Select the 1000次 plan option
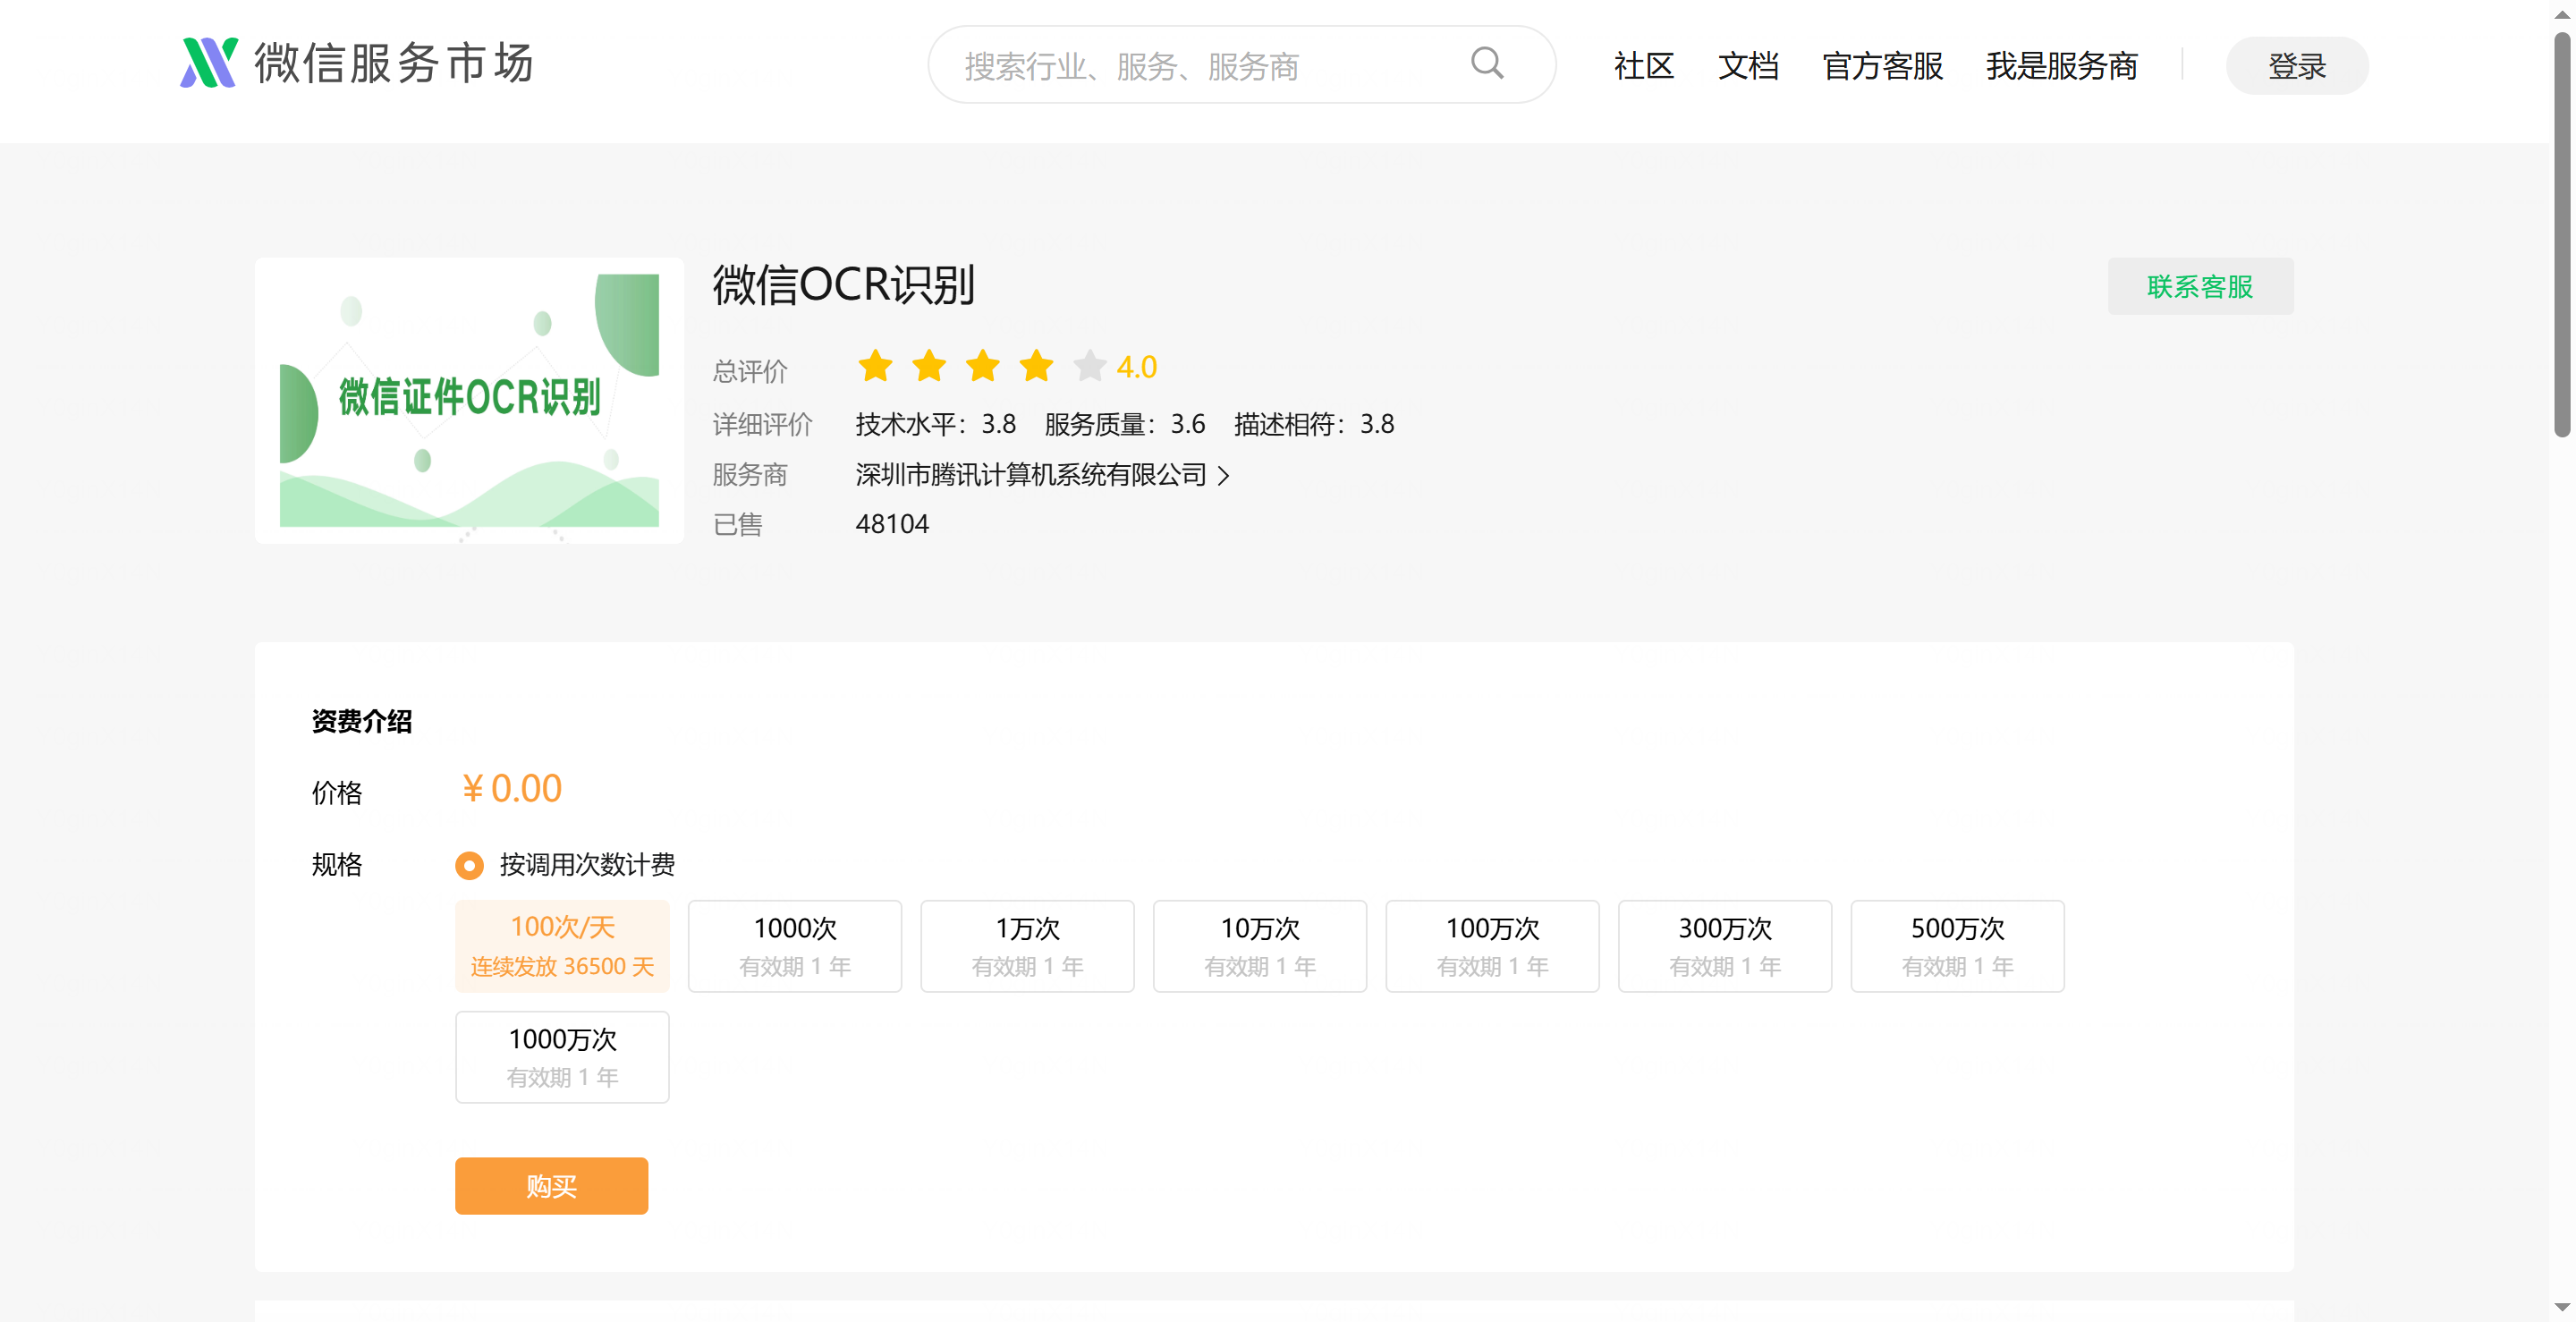The width and height of the screenshot is (2576, 1322). tap(794, 946)
